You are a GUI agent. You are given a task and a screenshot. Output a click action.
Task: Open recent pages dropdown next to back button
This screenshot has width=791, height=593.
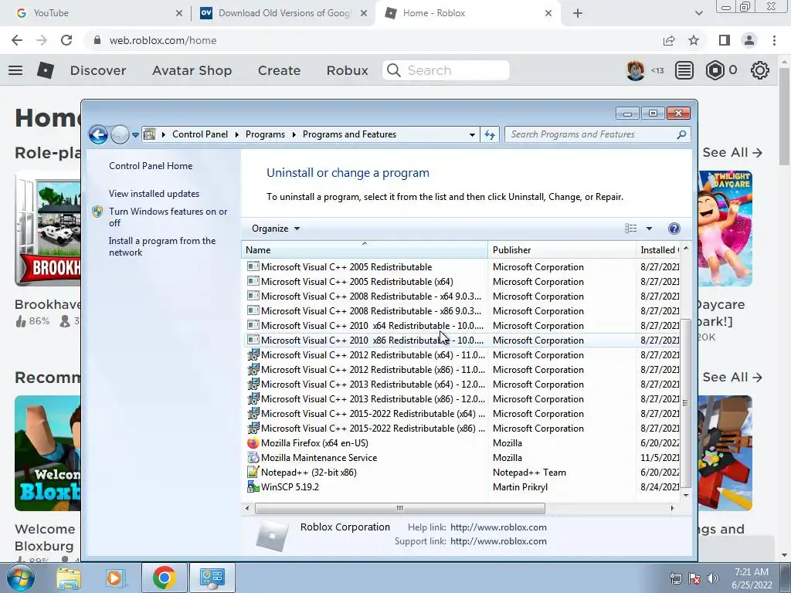[x=135, y=134]
